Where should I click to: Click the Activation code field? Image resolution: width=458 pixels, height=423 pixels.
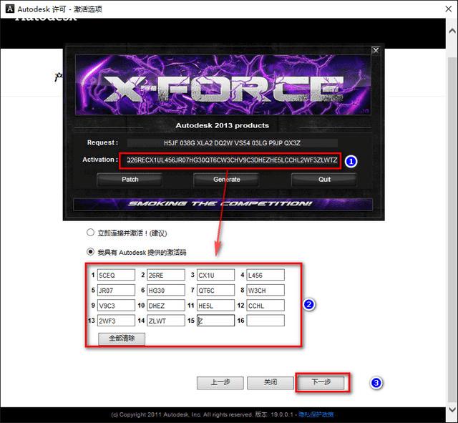click(230, 160)
